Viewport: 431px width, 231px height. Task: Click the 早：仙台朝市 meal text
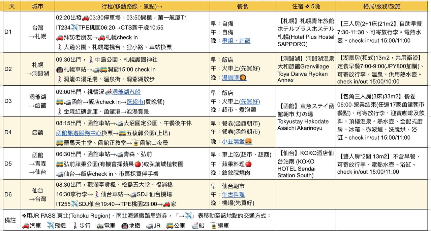click(x=228, y=186)
